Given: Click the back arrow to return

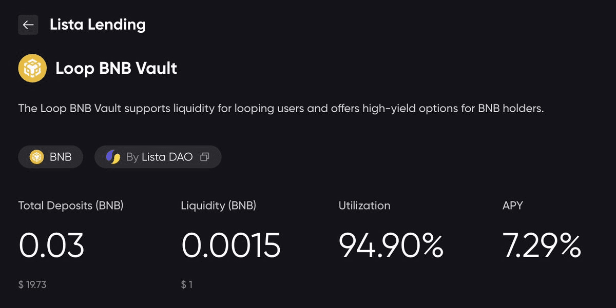Looking at the screenshot, I should (28, 25).
